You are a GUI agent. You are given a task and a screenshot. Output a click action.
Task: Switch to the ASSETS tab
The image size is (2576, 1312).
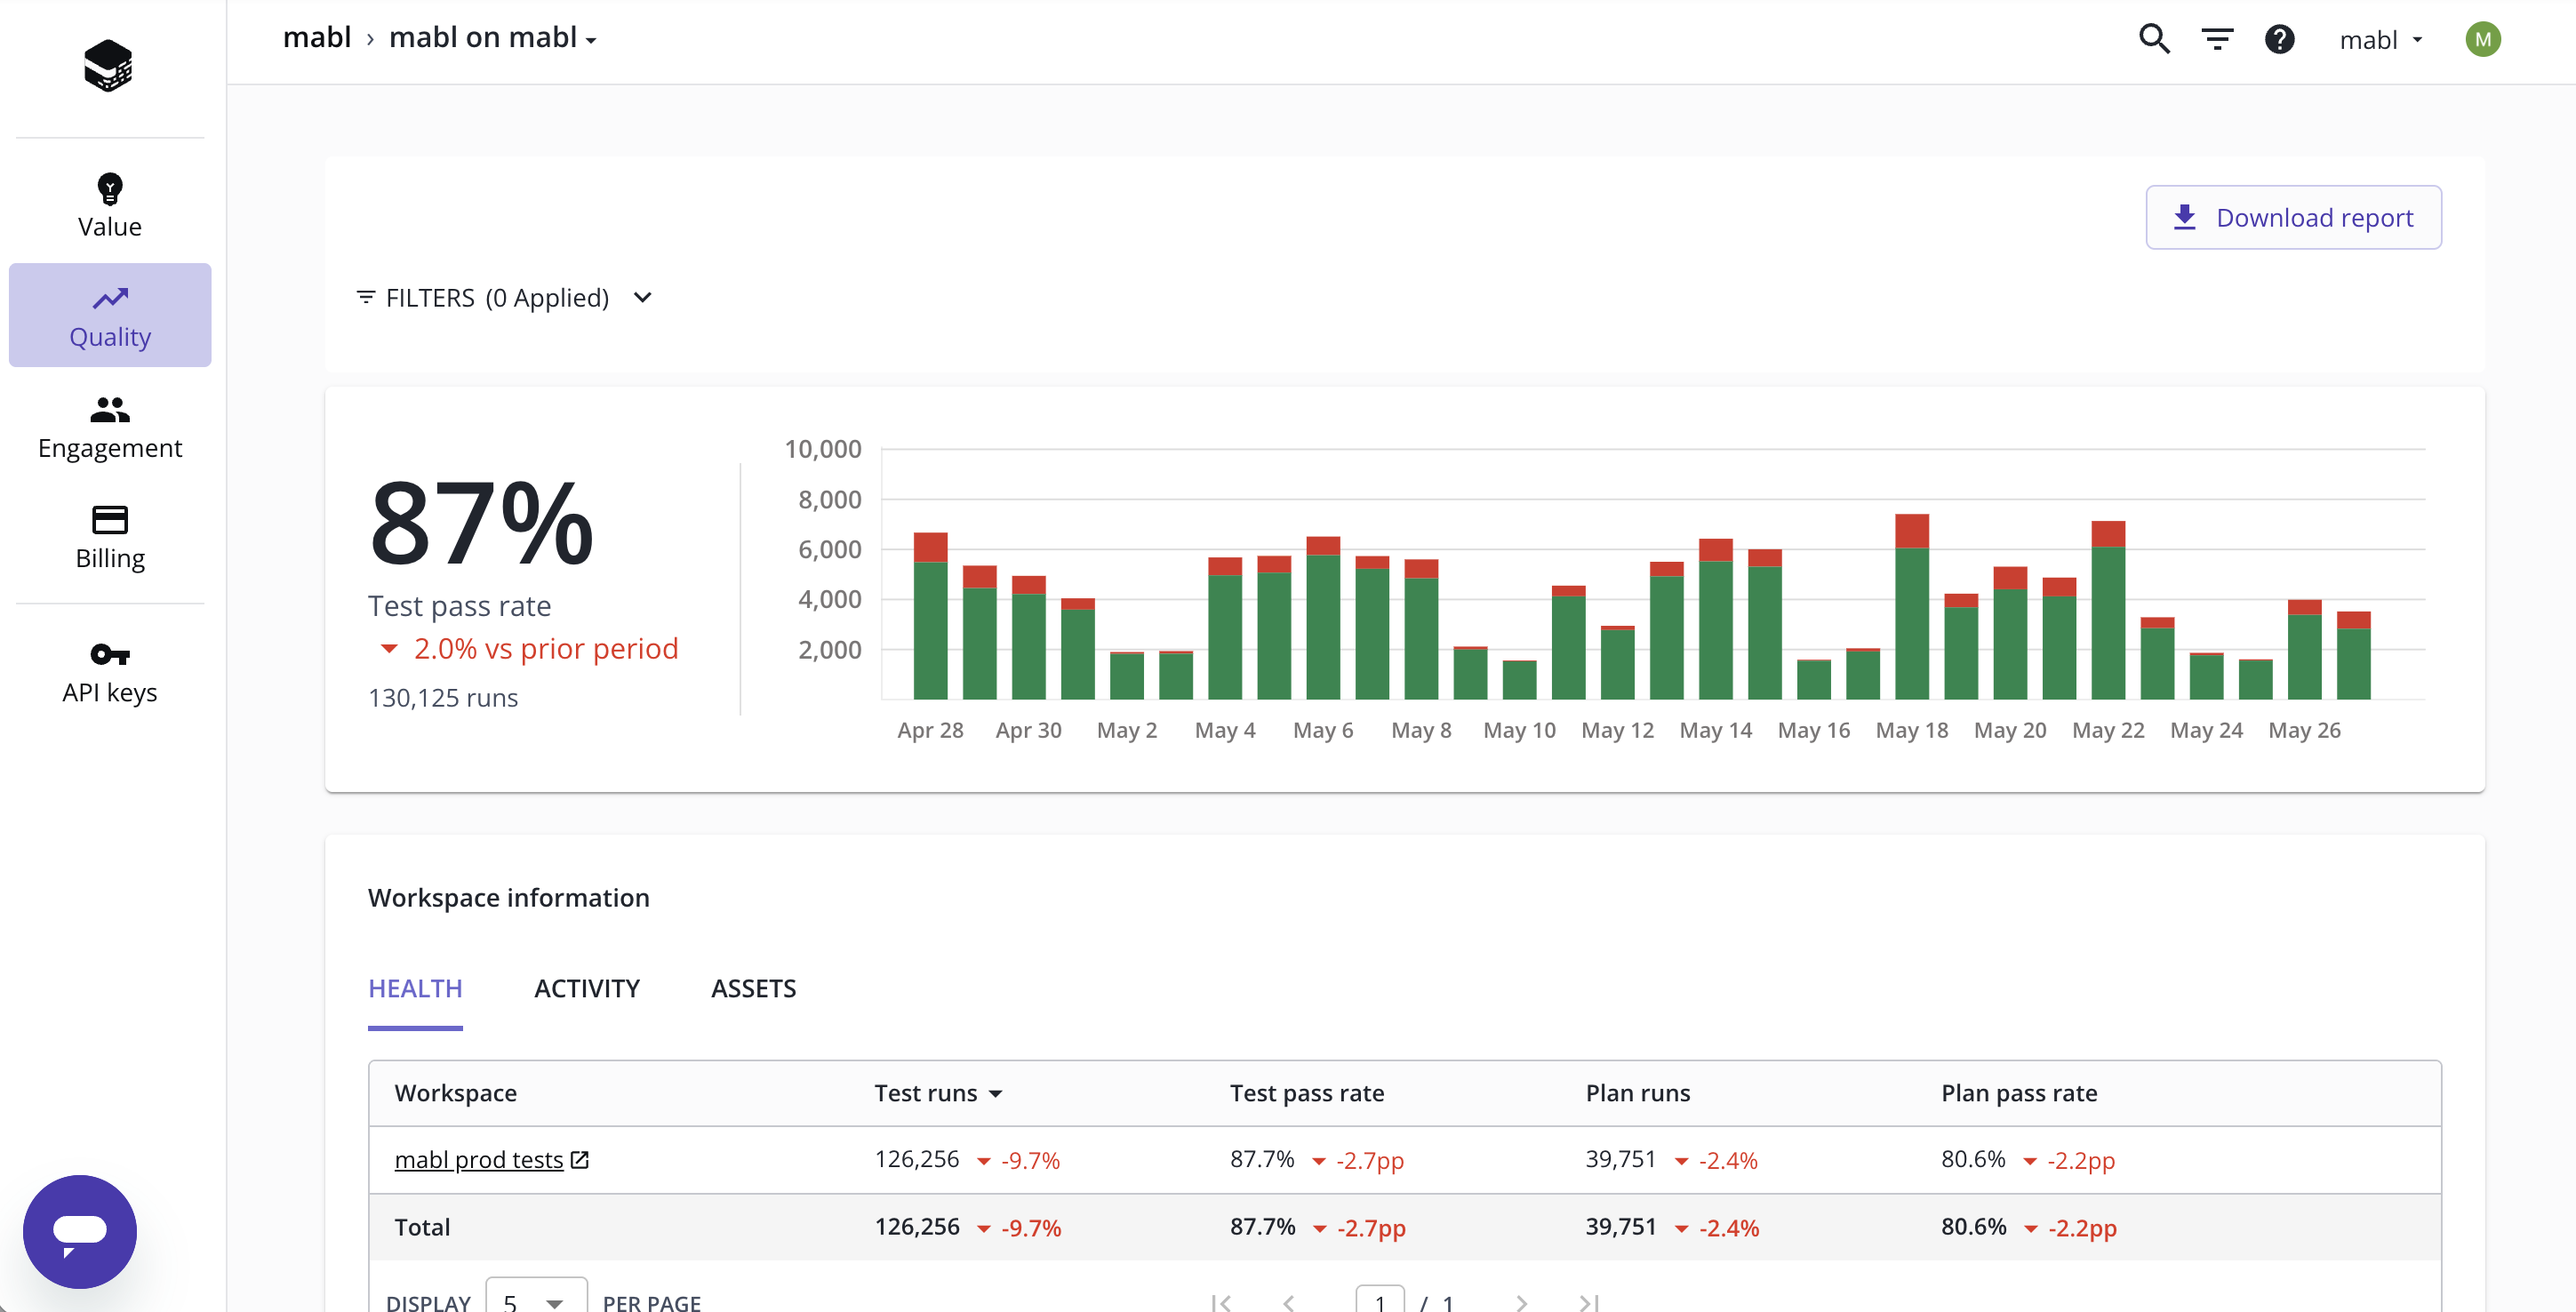pyautogui.click(x=753, y=989)
